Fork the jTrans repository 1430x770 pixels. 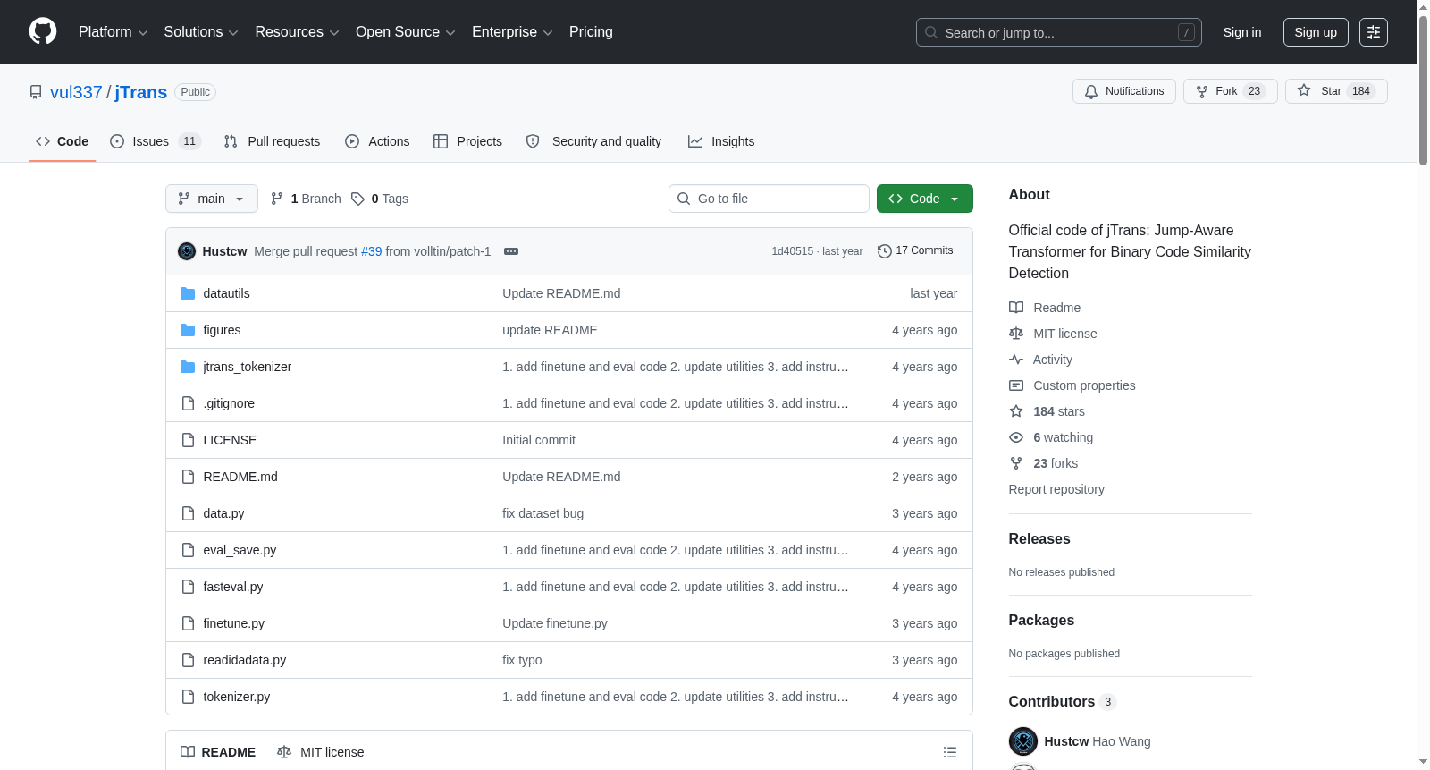pos(1232,91)
